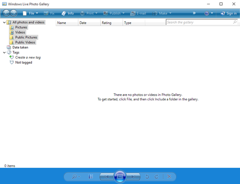Collapse the All photos and videos tree
The width and height of the screenshot is (240, 184).
(4, 22)
